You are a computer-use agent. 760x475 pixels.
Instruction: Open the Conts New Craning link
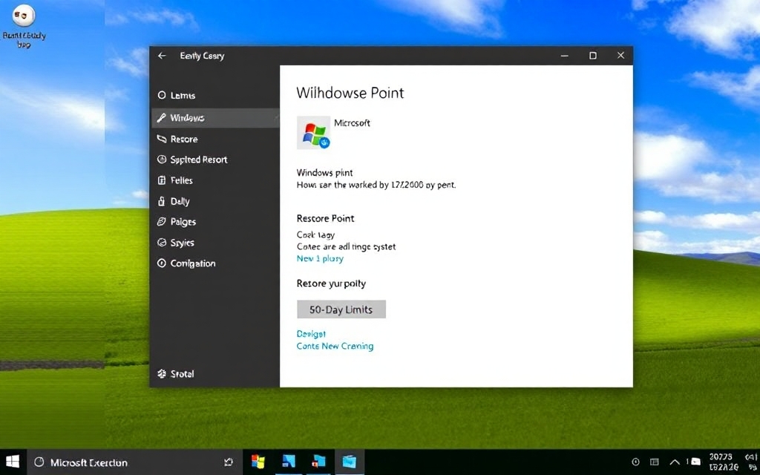335,346
